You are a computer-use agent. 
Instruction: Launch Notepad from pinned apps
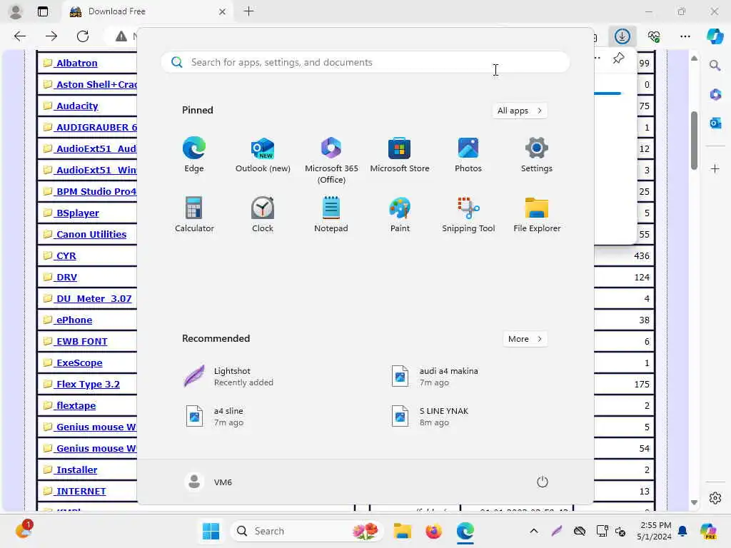click(x=331, y=214)
